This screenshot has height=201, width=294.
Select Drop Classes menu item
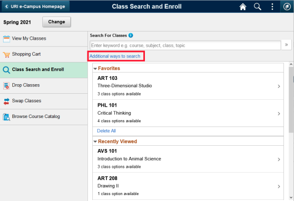point(44,86)
